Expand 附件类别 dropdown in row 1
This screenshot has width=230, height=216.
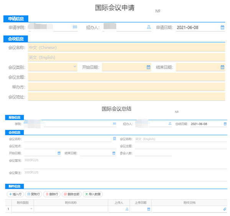tap(31, 209)
